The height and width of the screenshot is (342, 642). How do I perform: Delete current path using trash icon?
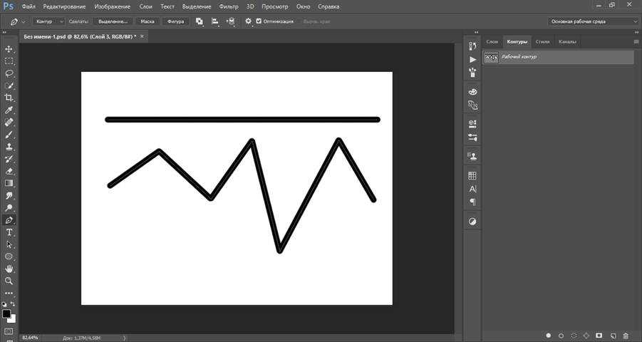tap(626, 335)
